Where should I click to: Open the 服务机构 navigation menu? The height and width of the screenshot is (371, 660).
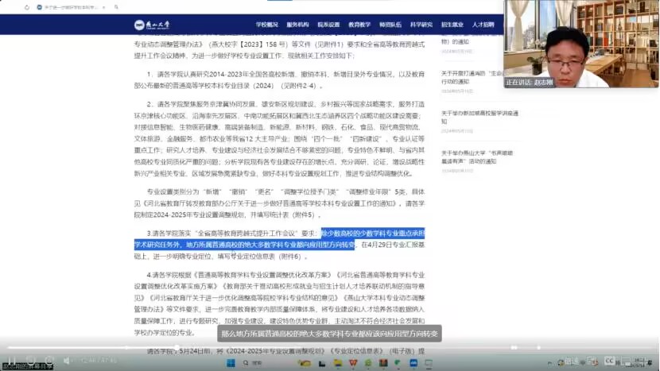click(x=297, y=25)
